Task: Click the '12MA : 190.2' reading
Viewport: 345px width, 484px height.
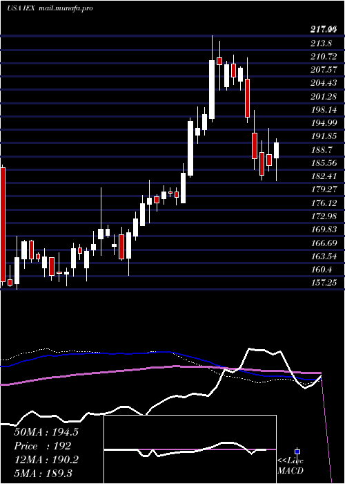Action: 46,460
